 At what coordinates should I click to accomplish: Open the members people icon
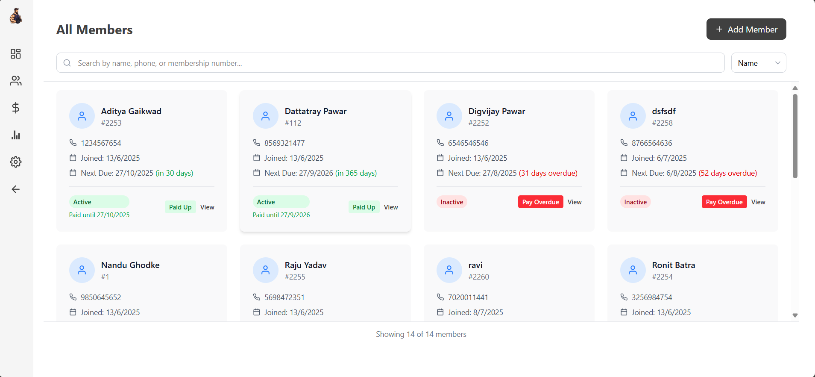tap(16, 81)
